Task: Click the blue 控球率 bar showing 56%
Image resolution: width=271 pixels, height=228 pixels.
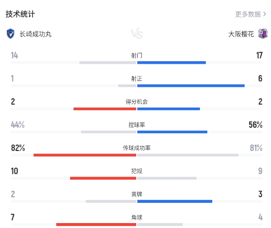Action: tap(172, 132)
